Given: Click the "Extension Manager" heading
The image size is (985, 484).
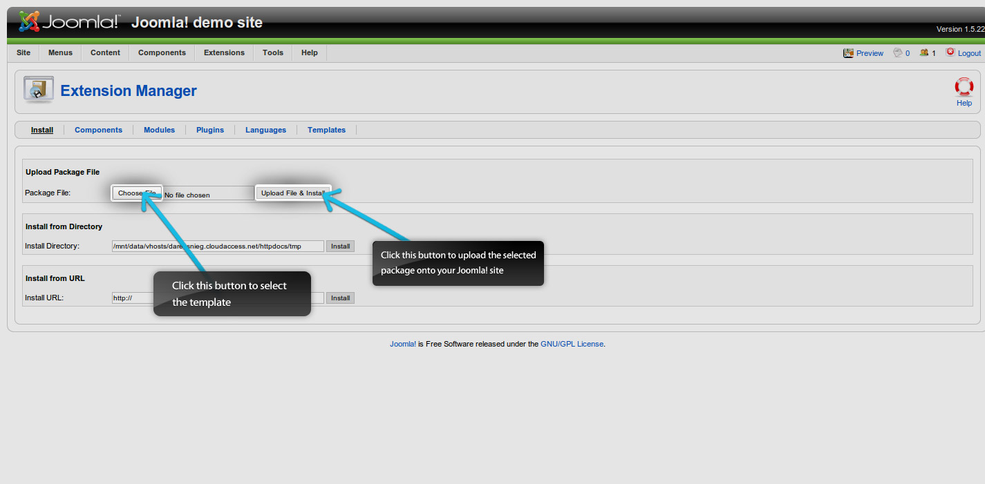Looking at the screenshot, I should pos(129,91).
